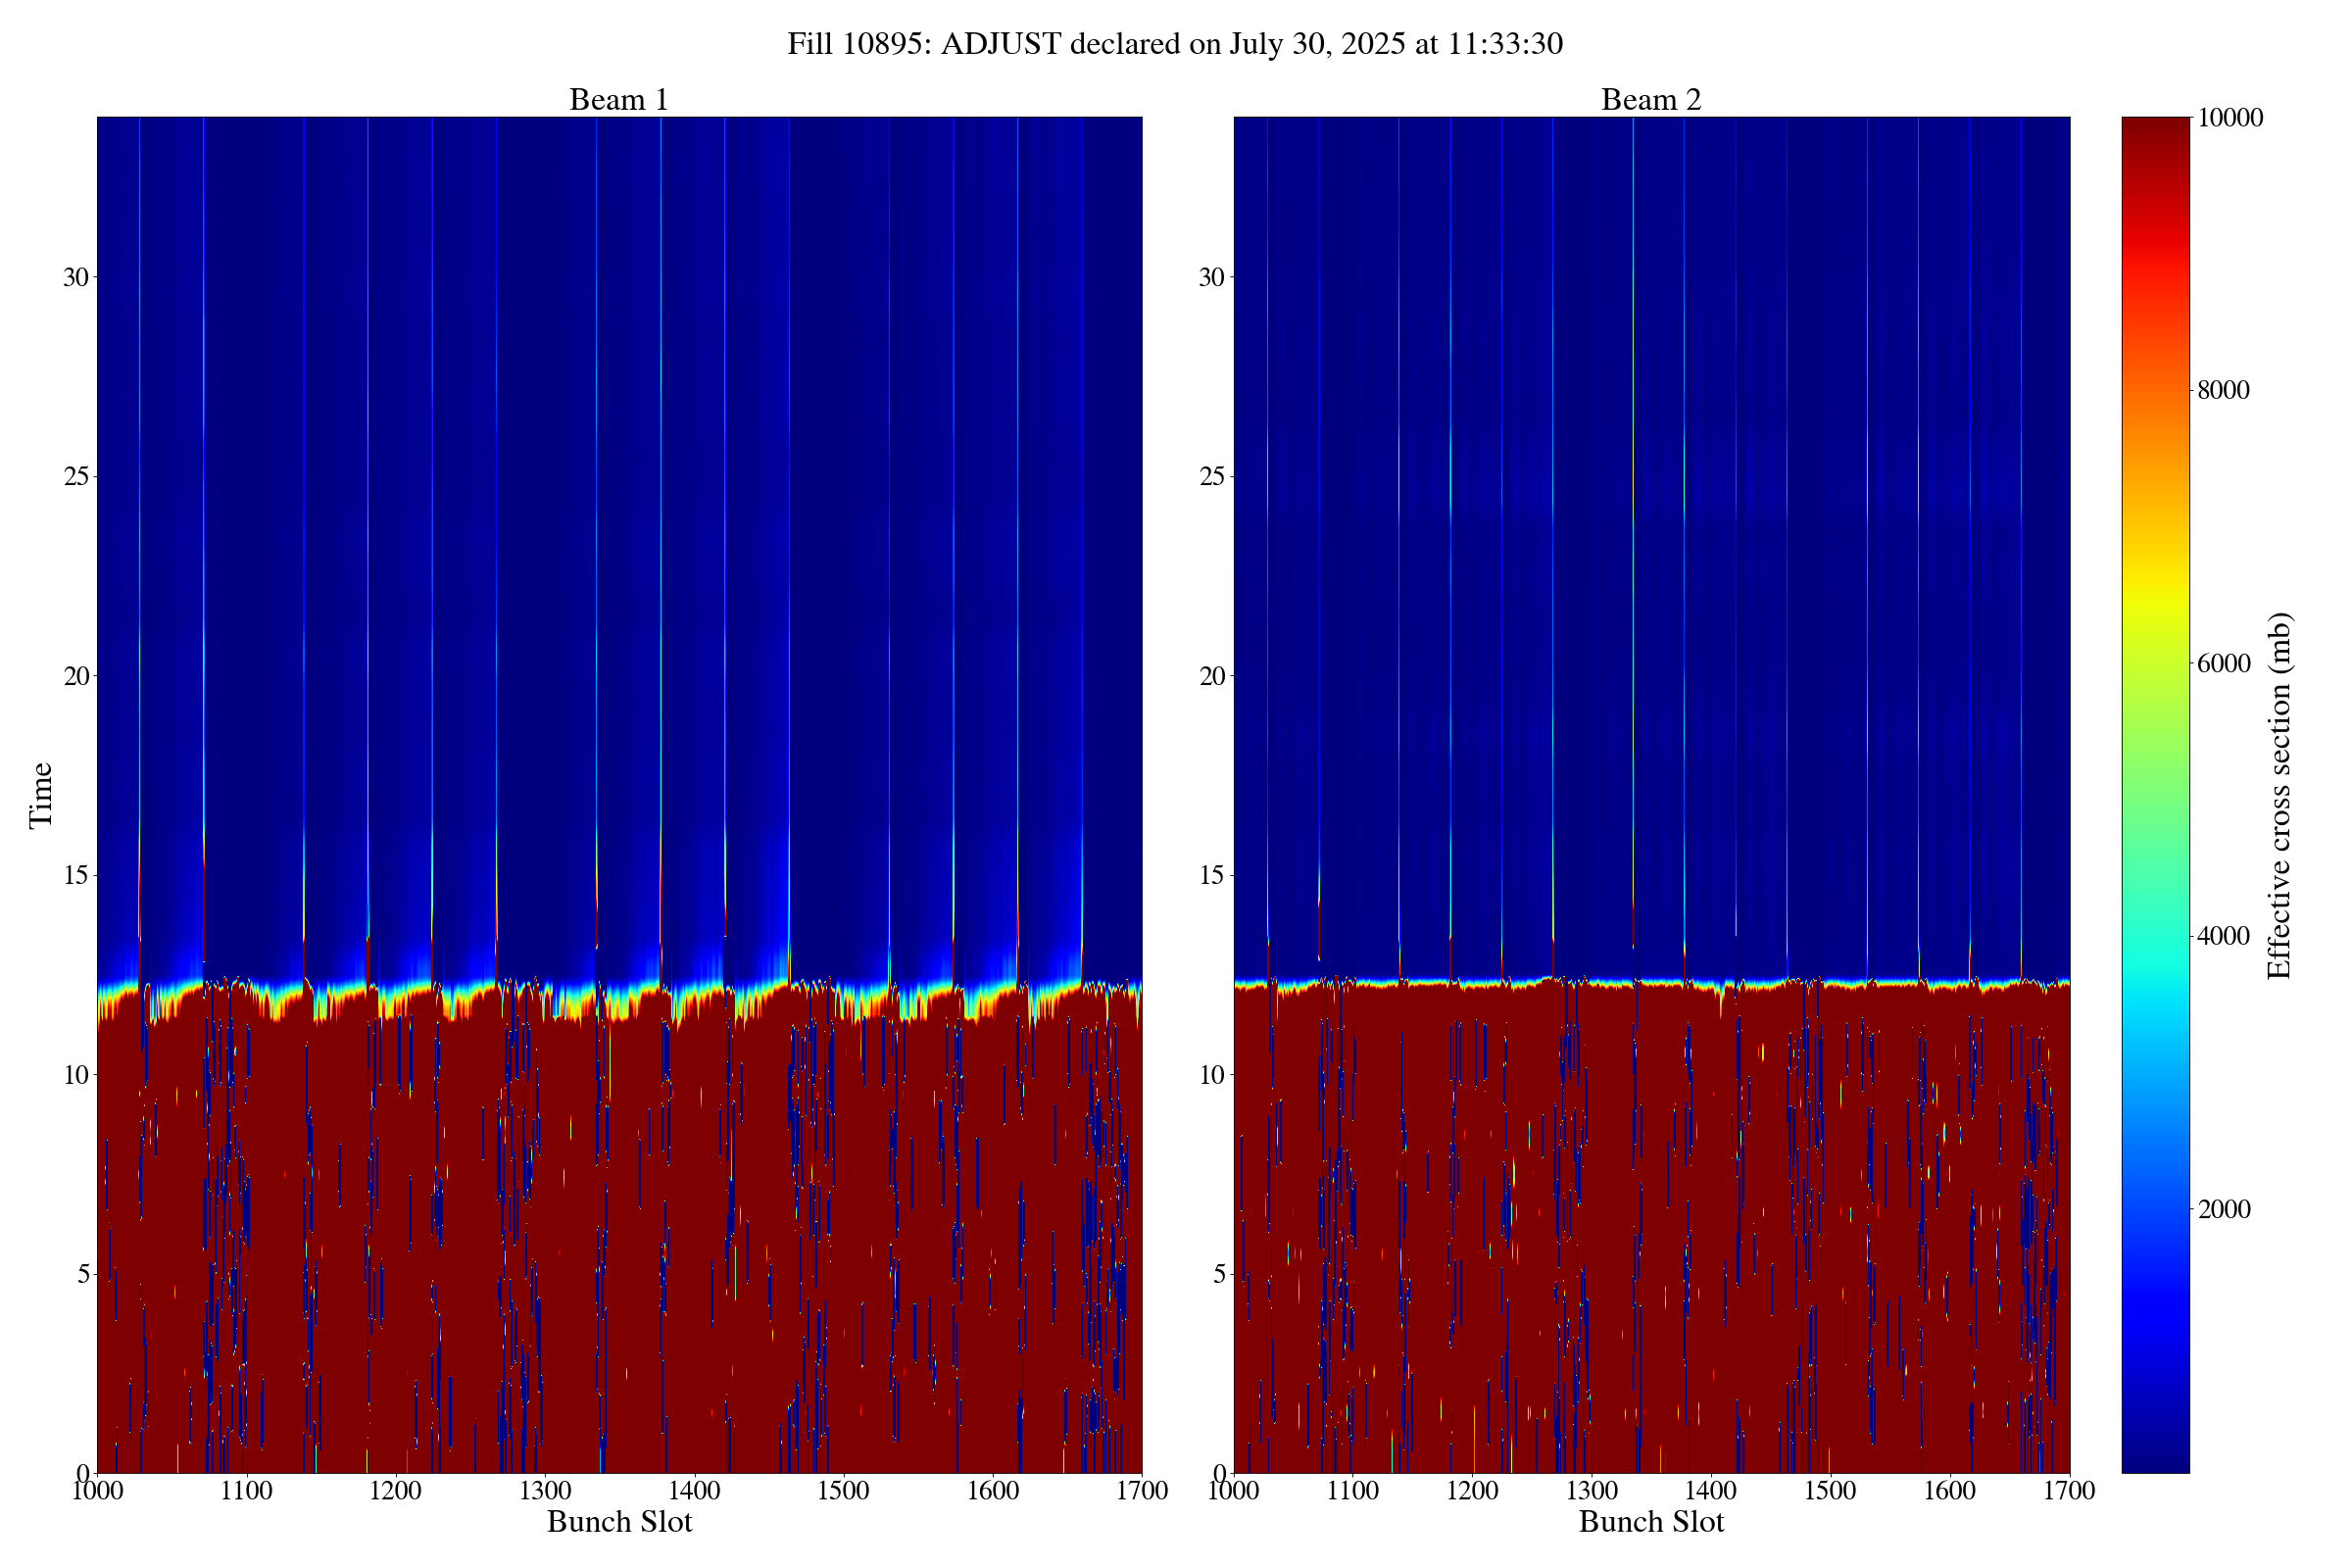The height and width of the screenshot is (1568, 2352).
Task: Click the Time y-axis label
Action: pos(41,795)
